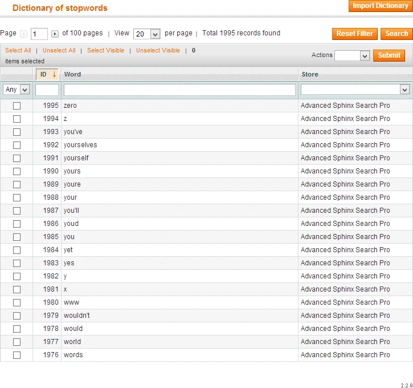Click the orange Search button
Viewport: 413px width, 388px height.
[396, 34]
